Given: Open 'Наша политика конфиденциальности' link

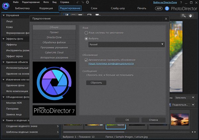Looking at the screenshot, I should click(111, 63).
